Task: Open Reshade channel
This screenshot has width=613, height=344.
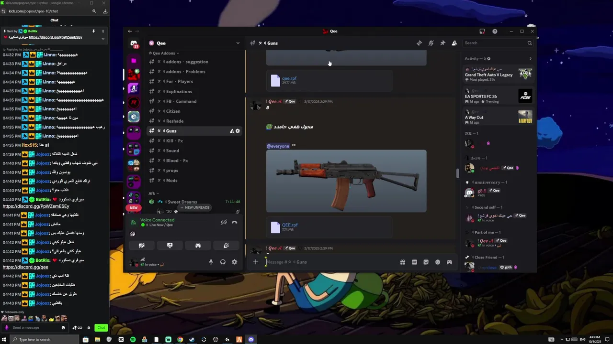Action: tap(194, 121)
